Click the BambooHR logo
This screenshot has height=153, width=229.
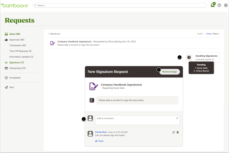(x=15, y=5)
